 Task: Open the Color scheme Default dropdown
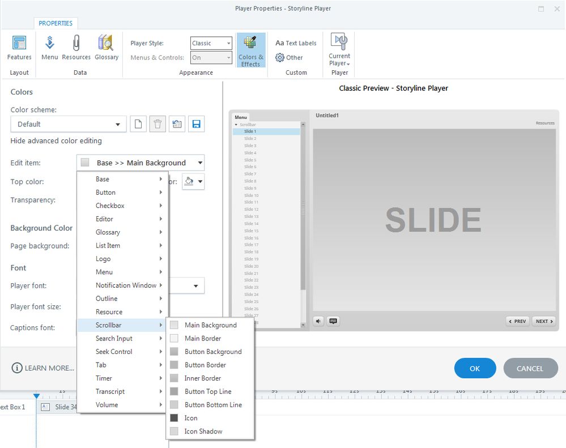point(68,124)
